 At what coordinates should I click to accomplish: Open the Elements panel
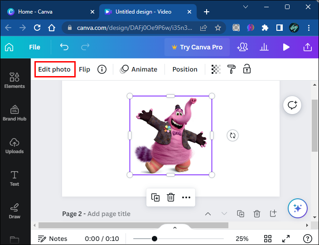[14, 81]
